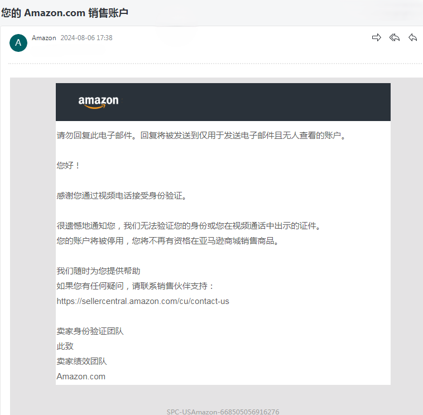Click the Amazon logo in the dark banner
The width and height of the screenshot is (423, 415).
[98, 102]
